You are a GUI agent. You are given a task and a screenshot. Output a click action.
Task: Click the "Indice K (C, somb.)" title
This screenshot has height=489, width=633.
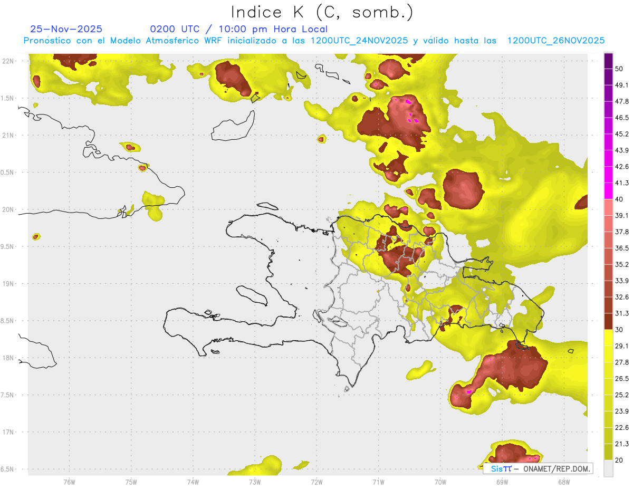322,12
